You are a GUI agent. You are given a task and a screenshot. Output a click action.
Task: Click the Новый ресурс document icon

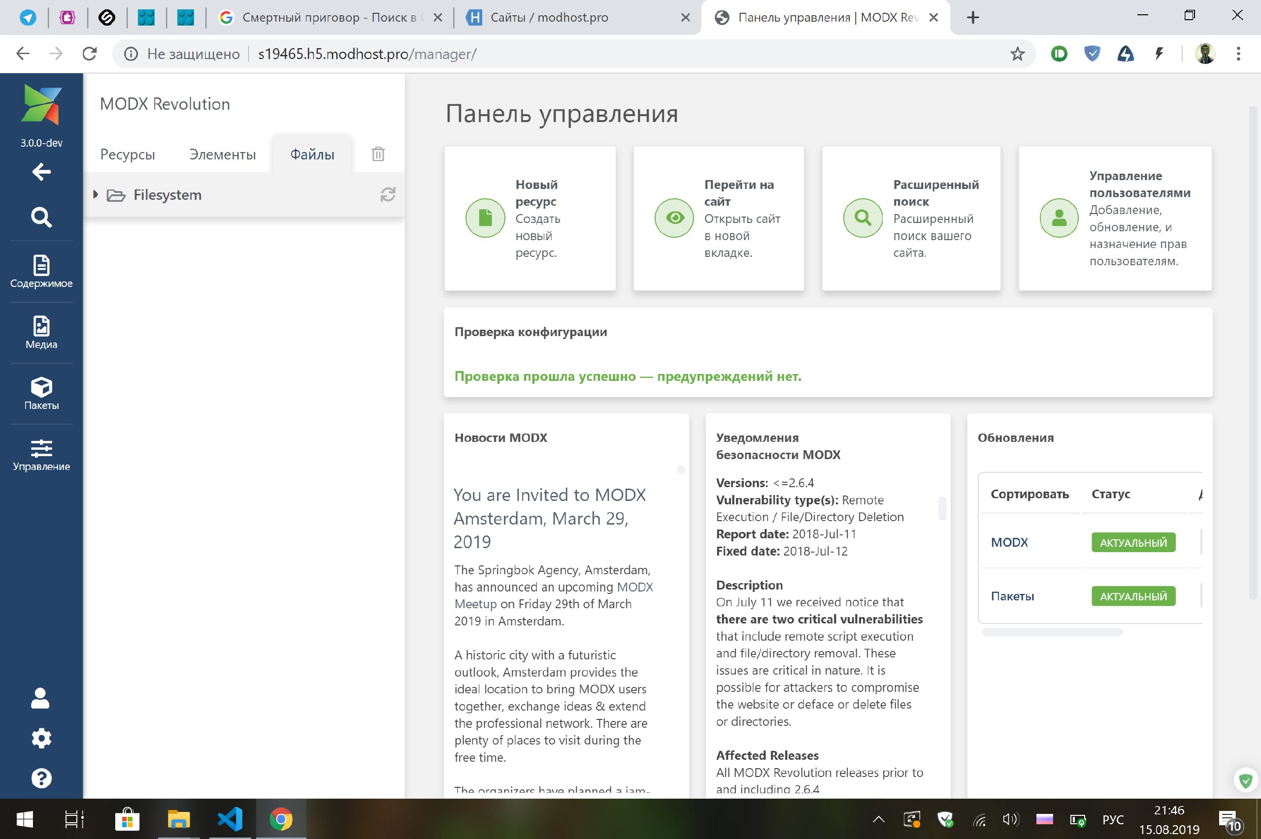point(485,218)
